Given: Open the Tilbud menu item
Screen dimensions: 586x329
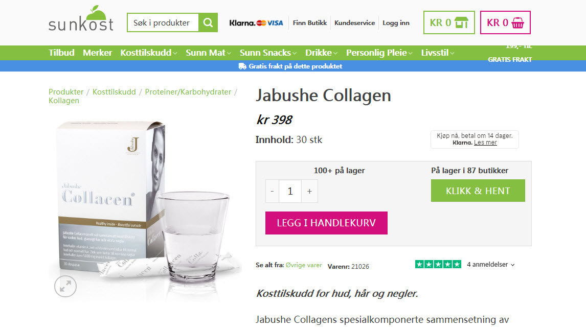Looking at the screenshot, I should click(x=62, y=53).
